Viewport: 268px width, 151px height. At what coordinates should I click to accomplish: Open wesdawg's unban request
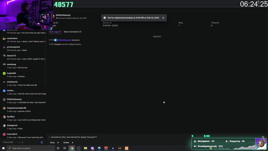click(x=23, y=66)
